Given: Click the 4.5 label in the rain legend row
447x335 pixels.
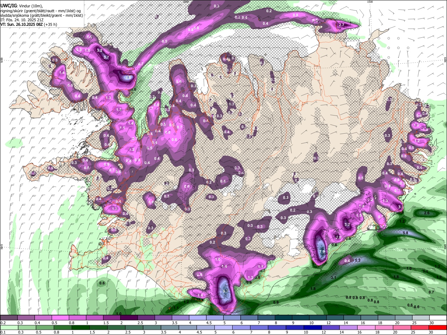Looking at the screenshot, I should pyautogui.click(x=199, y=332).
